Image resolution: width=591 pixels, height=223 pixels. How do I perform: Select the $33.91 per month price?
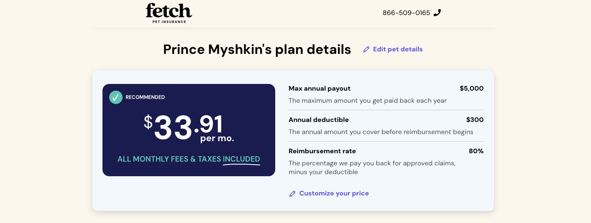coord(189,127)
